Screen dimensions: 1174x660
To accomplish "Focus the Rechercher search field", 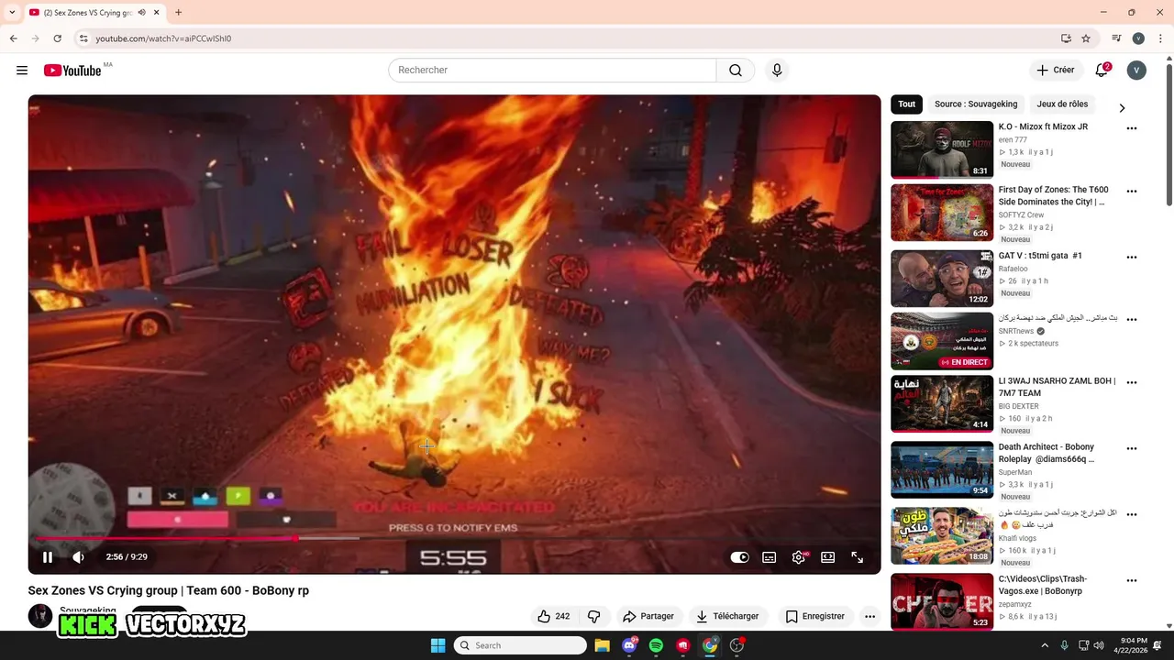I will (552, 71).
